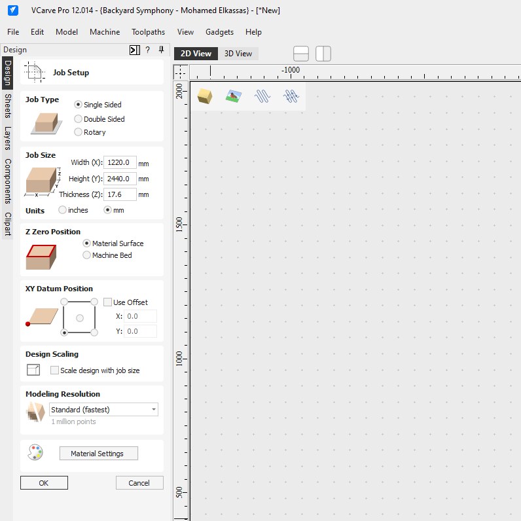Open the Help menu

click(253, 32)
